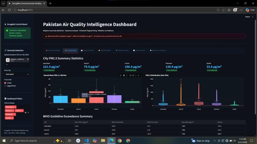This screenshot has width=257, height=144.
Task: Download the bar chart as PNG using camera icon
Action: [121, 75]
